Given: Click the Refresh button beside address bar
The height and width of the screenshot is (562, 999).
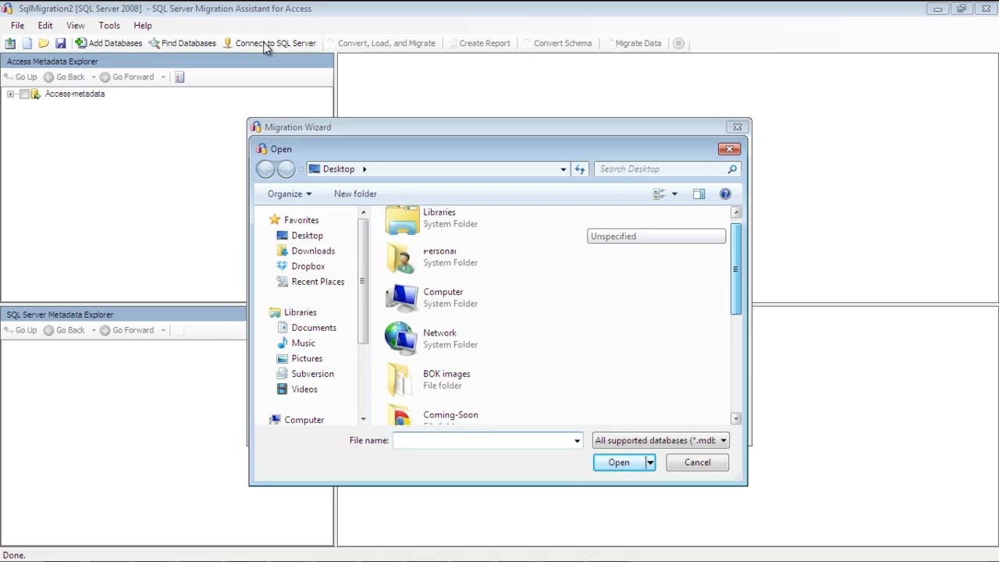Looking at the screenshot, I should point(580,169).
